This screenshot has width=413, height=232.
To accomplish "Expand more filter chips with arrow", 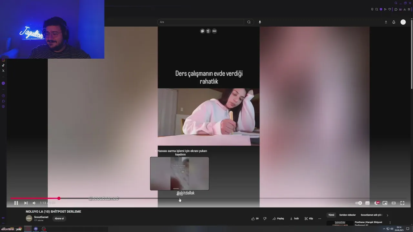I will coord(388,215).
